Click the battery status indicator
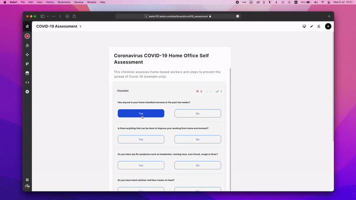Screen dimensions: 356x200 (x=306, y=2)
